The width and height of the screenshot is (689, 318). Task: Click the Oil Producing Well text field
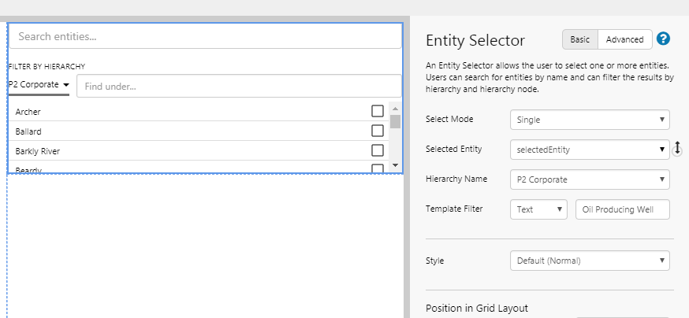622,209
